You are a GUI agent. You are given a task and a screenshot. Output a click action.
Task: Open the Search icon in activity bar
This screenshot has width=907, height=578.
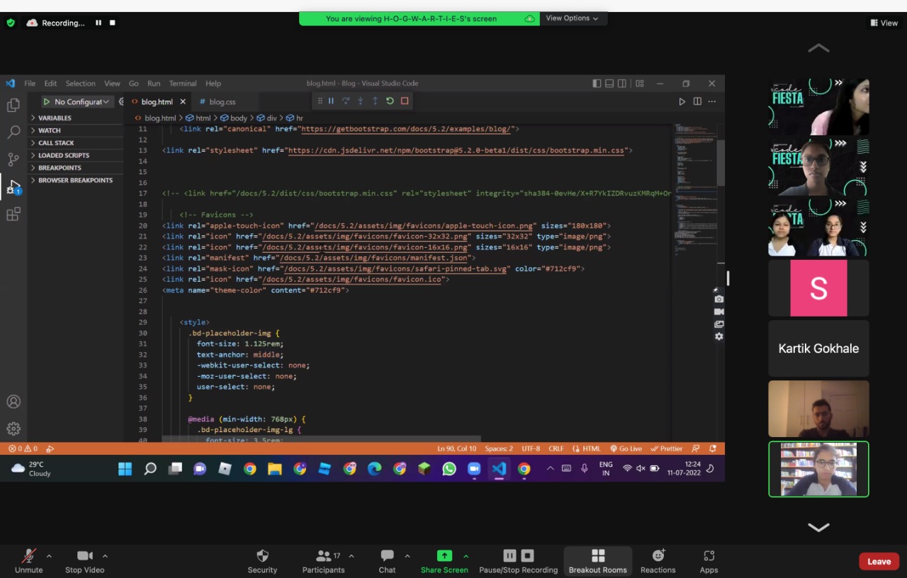[13, 132]
